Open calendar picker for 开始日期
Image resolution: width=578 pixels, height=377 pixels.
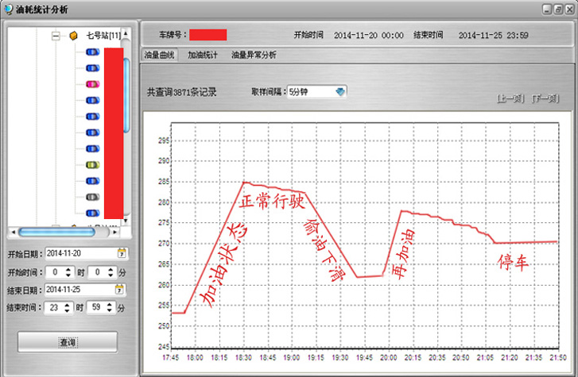(x=121, y=253)
